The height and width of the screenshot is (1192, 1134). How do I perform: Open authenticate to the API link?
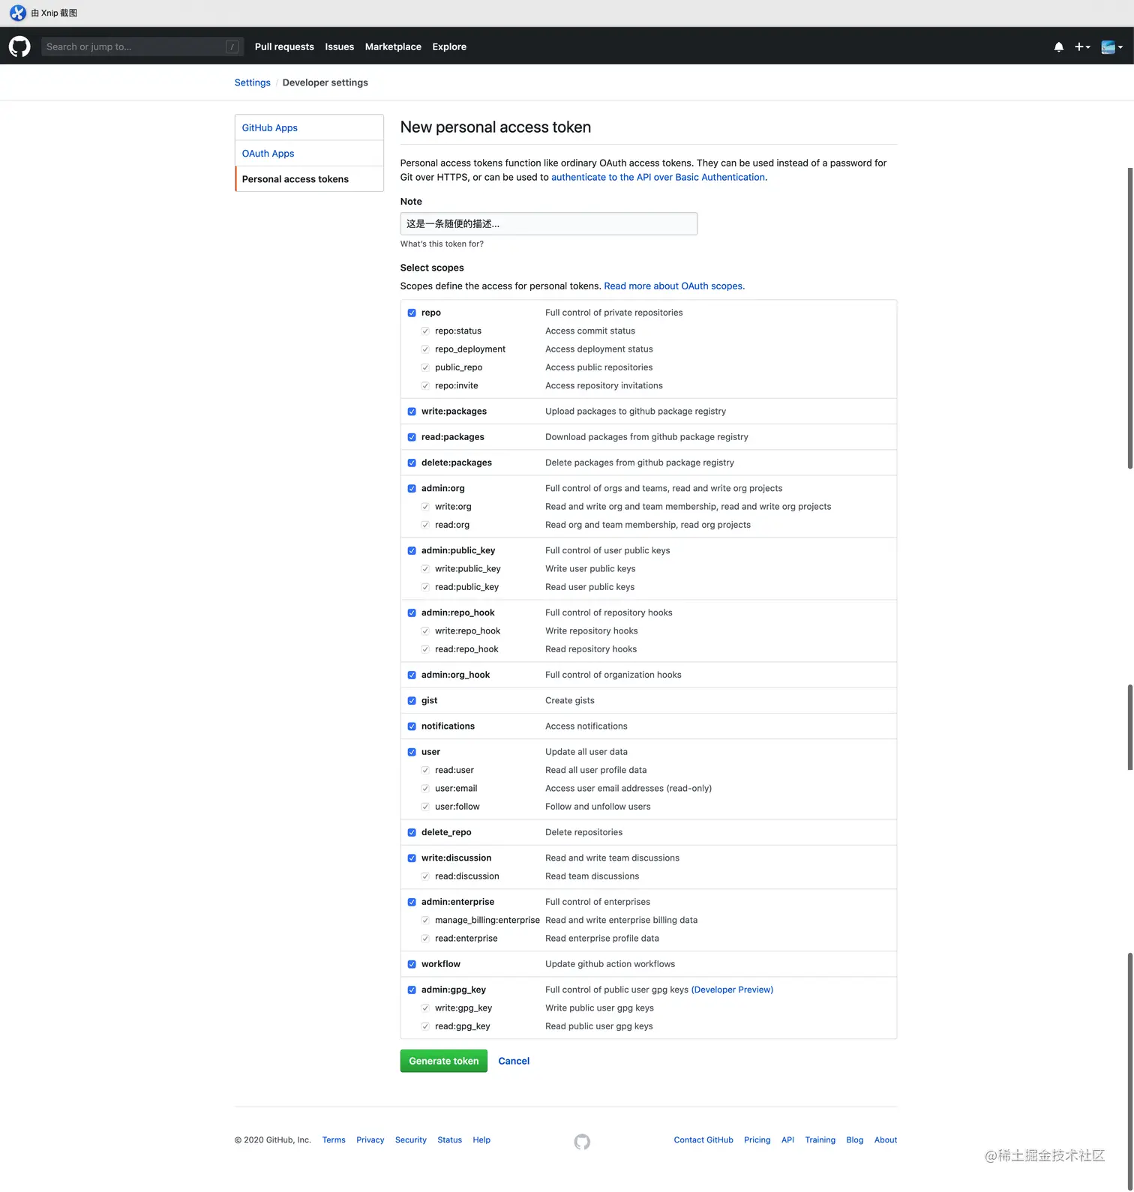coord(658,177)
